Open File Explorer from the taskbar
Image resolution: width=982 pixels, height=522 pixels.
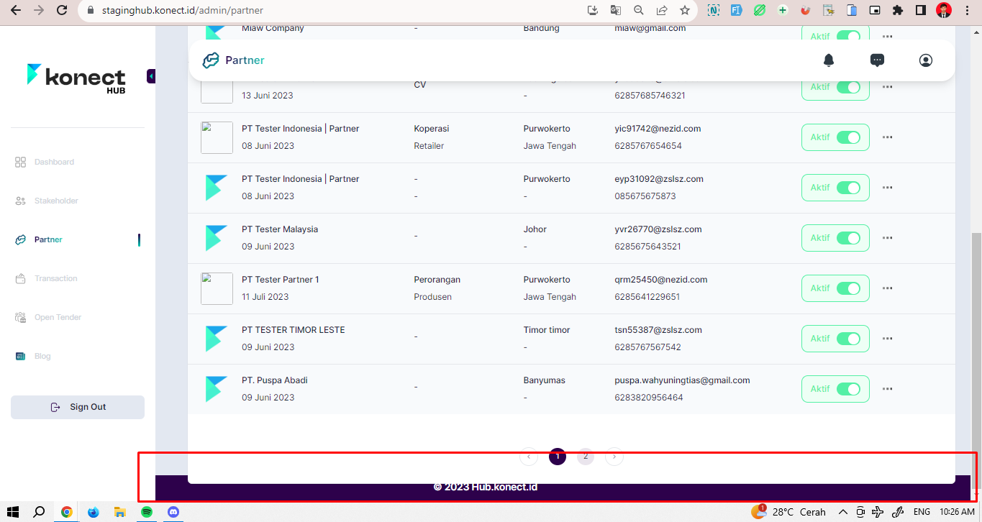(x=120, y=512)
